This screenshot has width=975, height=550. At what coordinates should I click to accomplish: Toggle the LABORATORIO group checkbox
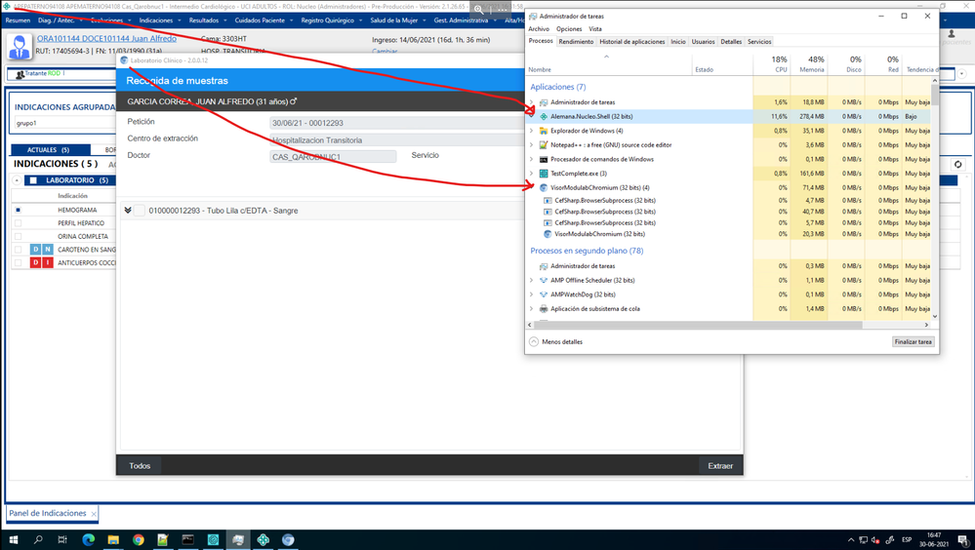point(32,180)
